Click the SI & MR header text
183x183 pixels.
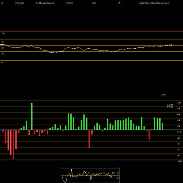19,3
